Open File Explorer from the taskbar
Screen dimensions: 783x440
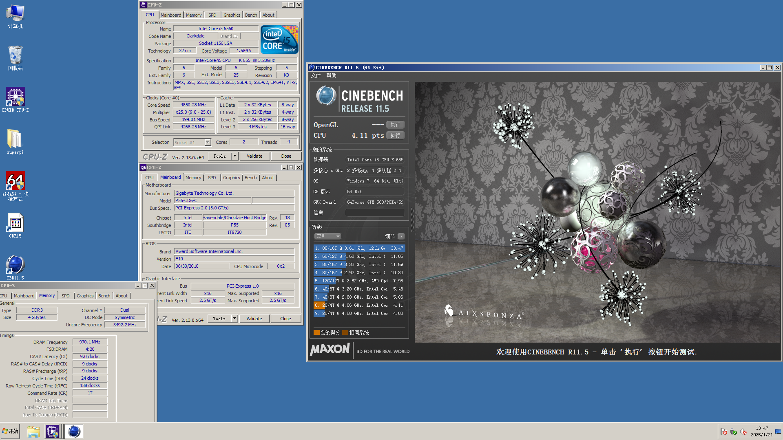tap(33, 431)
